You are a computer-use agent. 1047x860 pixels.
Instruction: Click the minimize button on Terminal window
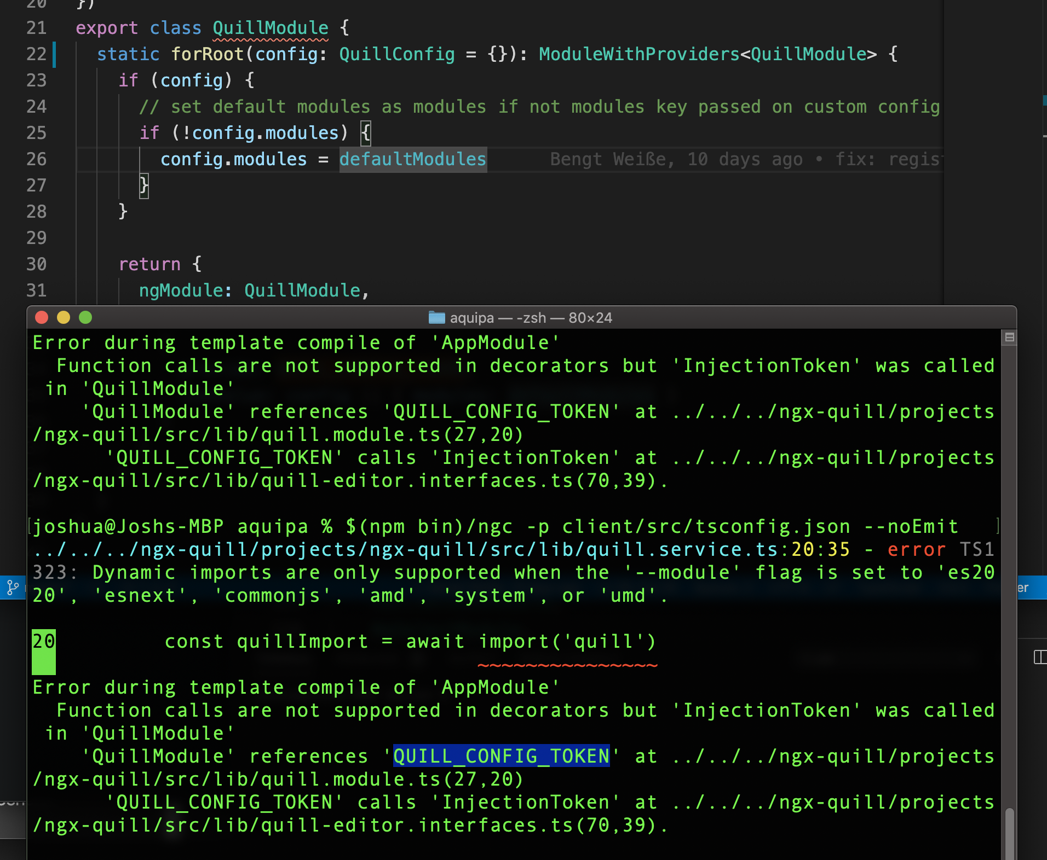64,317
